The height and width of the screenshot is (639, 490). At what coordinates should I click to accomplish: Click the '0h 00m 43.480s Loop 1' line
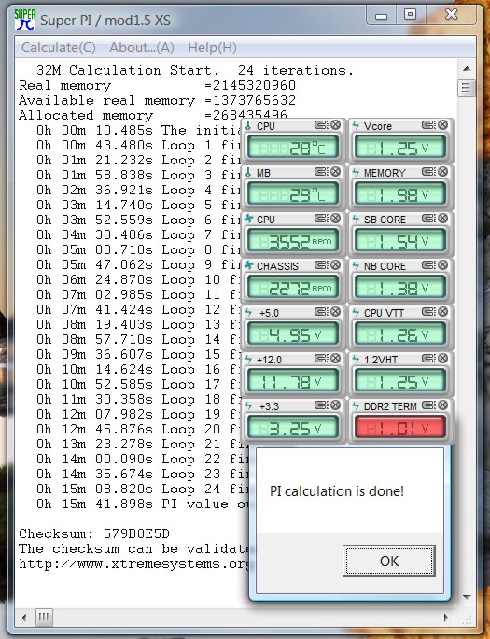coord(137,146)
